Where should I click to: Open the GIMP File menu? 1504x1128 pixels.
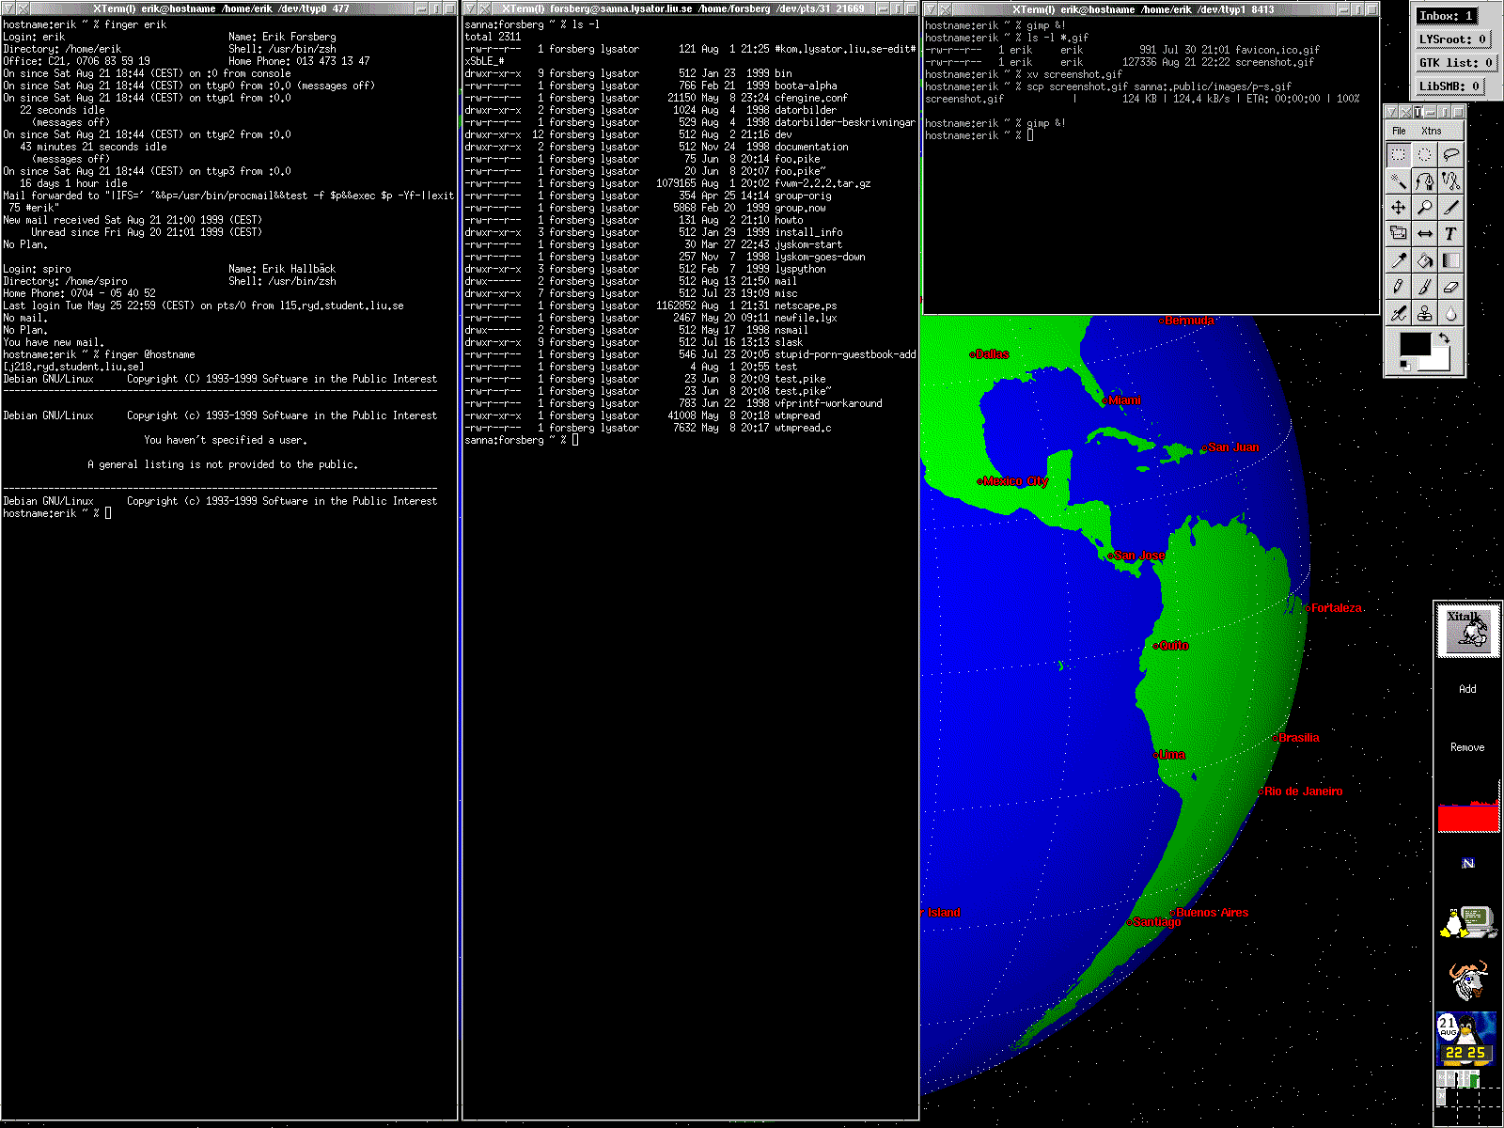(x=1399, y=131)
